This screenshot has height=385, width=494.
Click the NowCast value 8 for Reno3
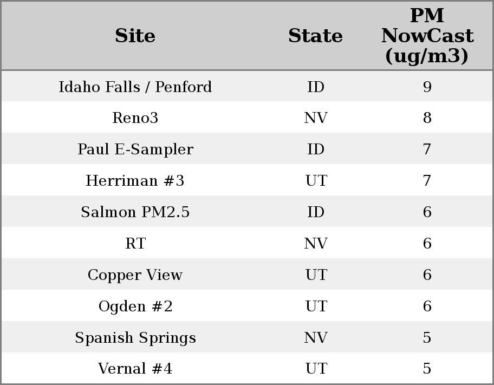point(427,118)
